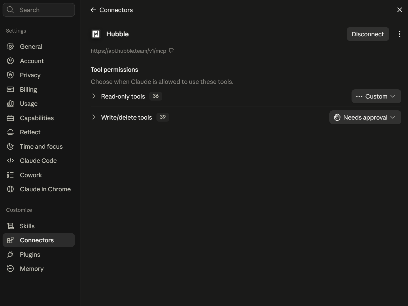Open General settings

point(39,46)
